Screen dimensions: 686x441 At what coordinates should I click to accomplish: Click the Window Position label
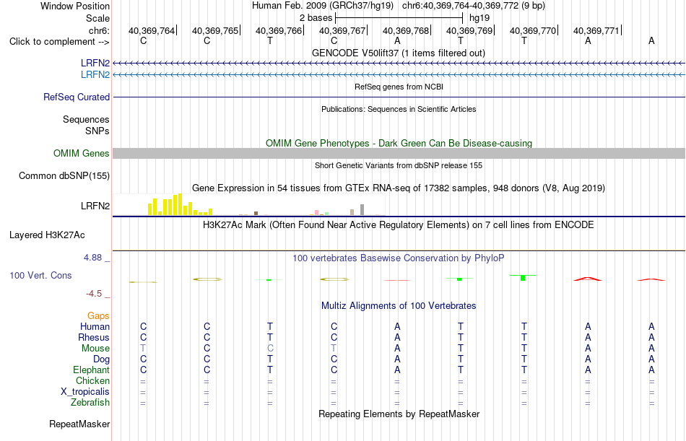75,6
